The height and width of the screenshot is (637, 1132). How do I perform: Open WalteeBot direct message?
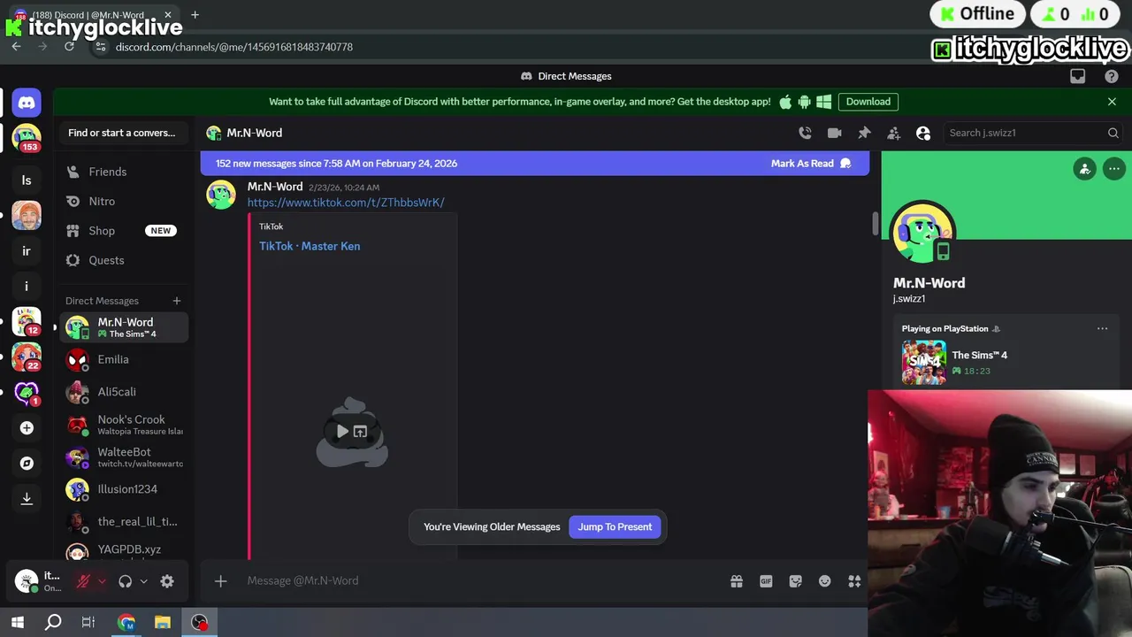[124, 457]
